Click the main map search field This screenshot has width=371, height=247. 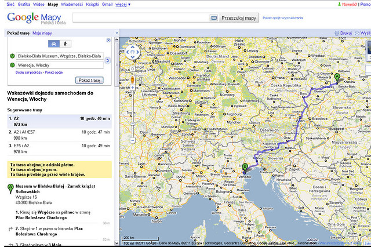pos(141,18)
